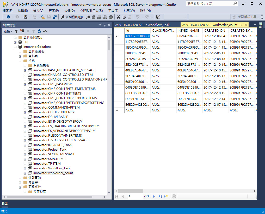Click the Copy icon in toolbar
The height and width of the screenshot is (214, 265).
[x=124, y=17]
